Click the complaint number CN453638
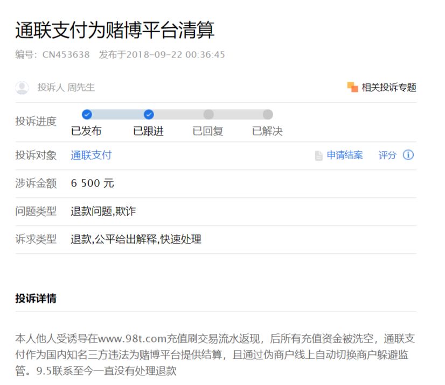 pos(66,54)
